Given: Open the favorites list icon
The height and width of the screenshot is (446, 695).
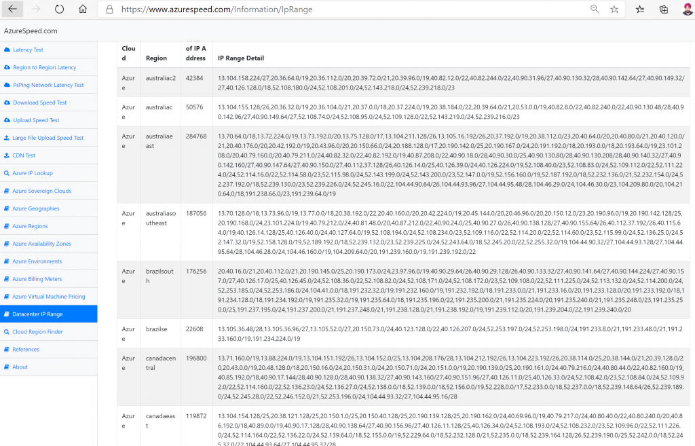Looking at the screenshot, I should coord(640,10).
